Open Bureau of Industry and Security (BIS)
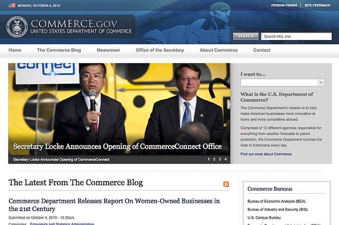339x225 pixels. pyautogui.click(x=278, y=210)
